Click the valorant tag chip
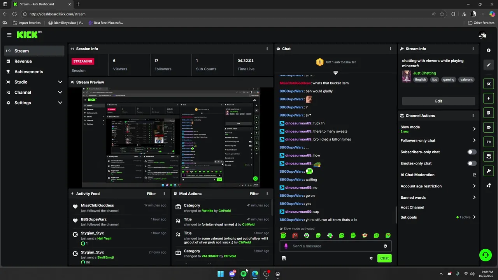The height and width of the screenshot is (280, 498). tap(466, 80)
